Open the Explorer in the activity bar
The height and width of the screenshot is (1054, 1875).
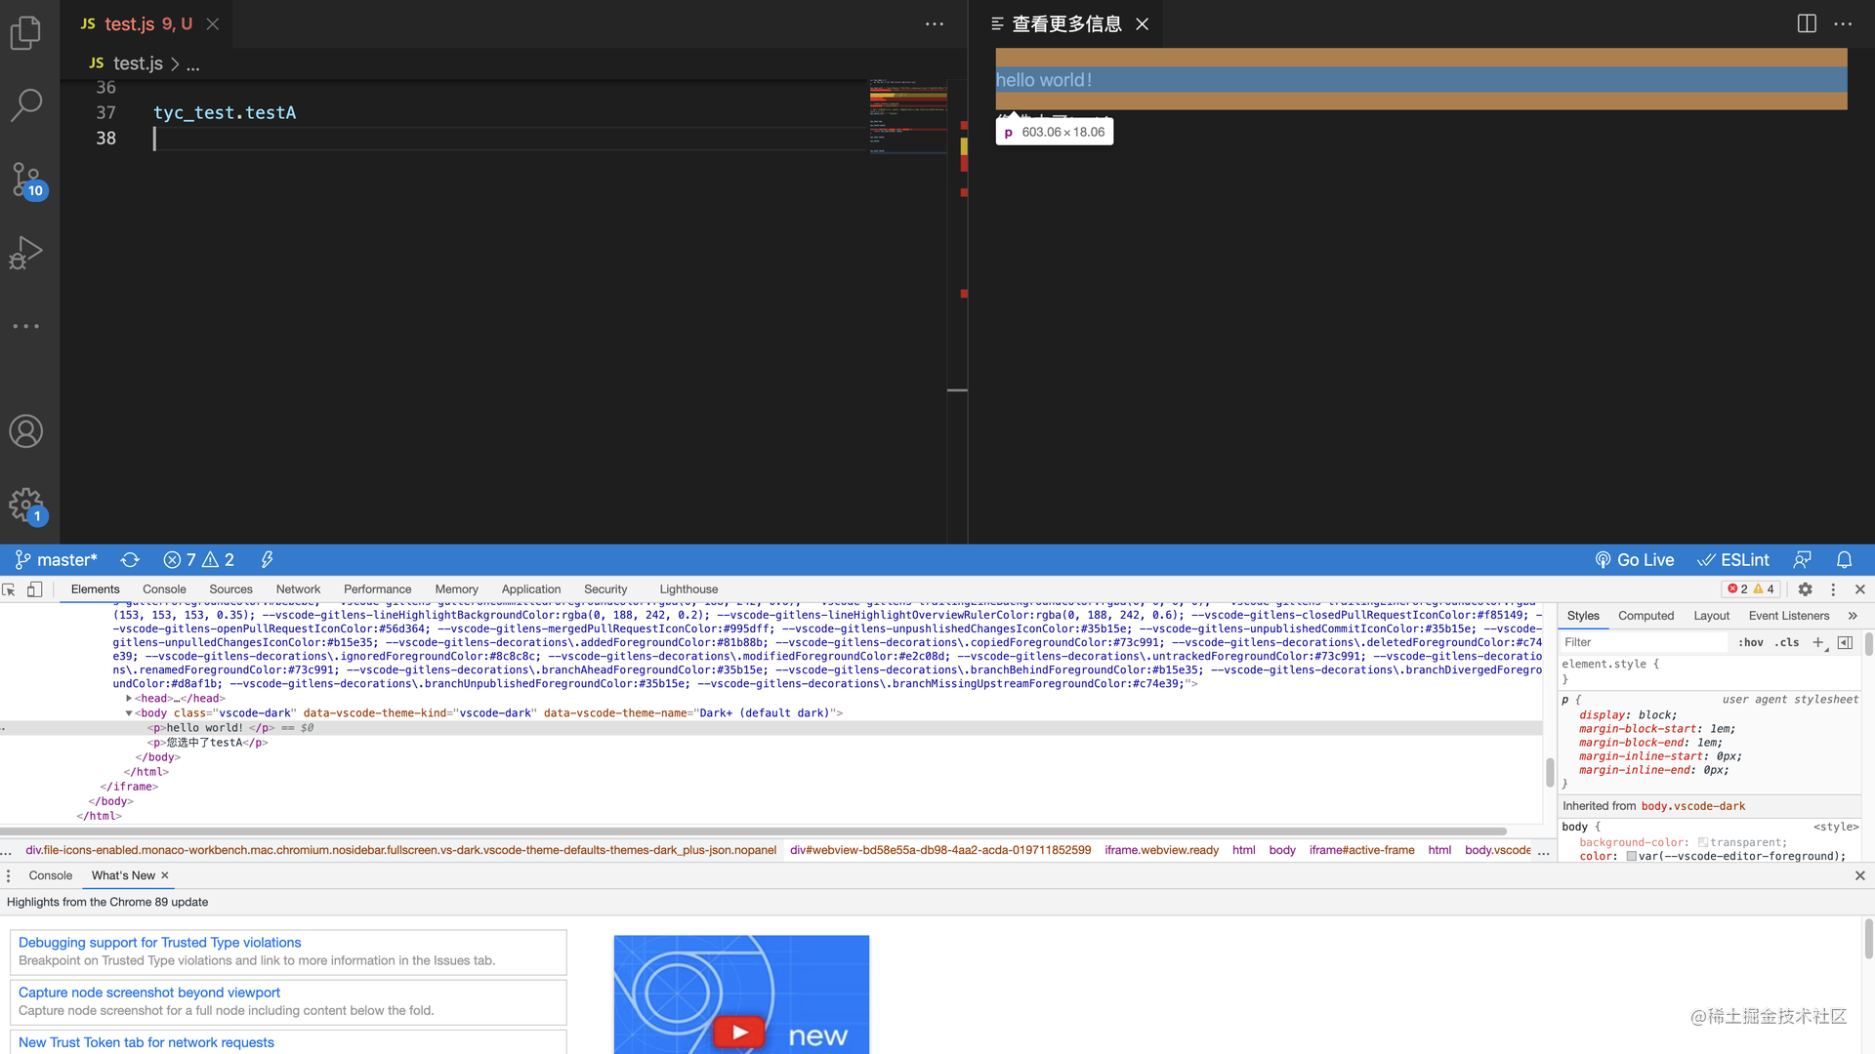coord(26,32)
